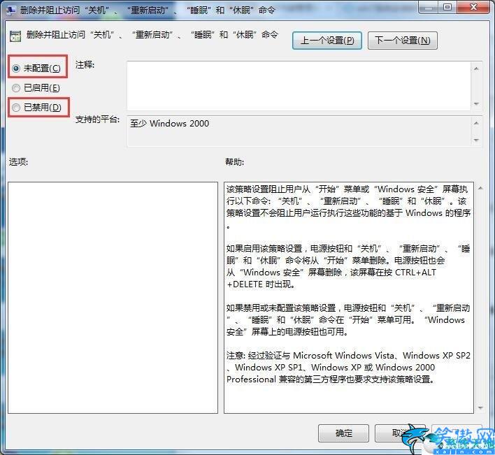This screenshot has width=495, height=455.
Task: Click the help paragraph starting 如果禁用或未配置
Action: click(x=348, y=319)
